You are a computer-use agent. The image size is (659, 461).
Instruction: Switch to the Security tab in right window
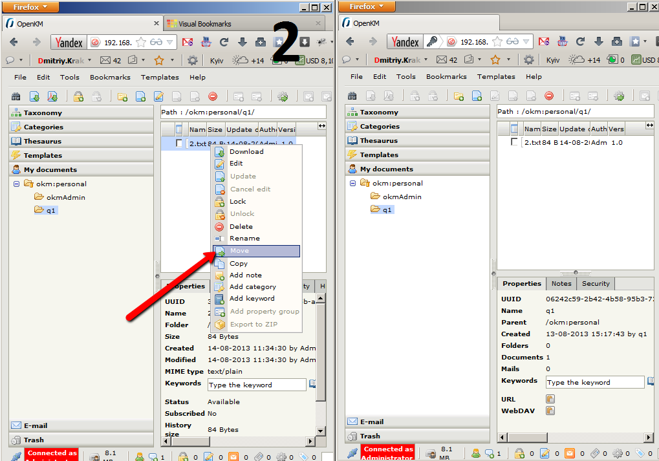(595, 283)
